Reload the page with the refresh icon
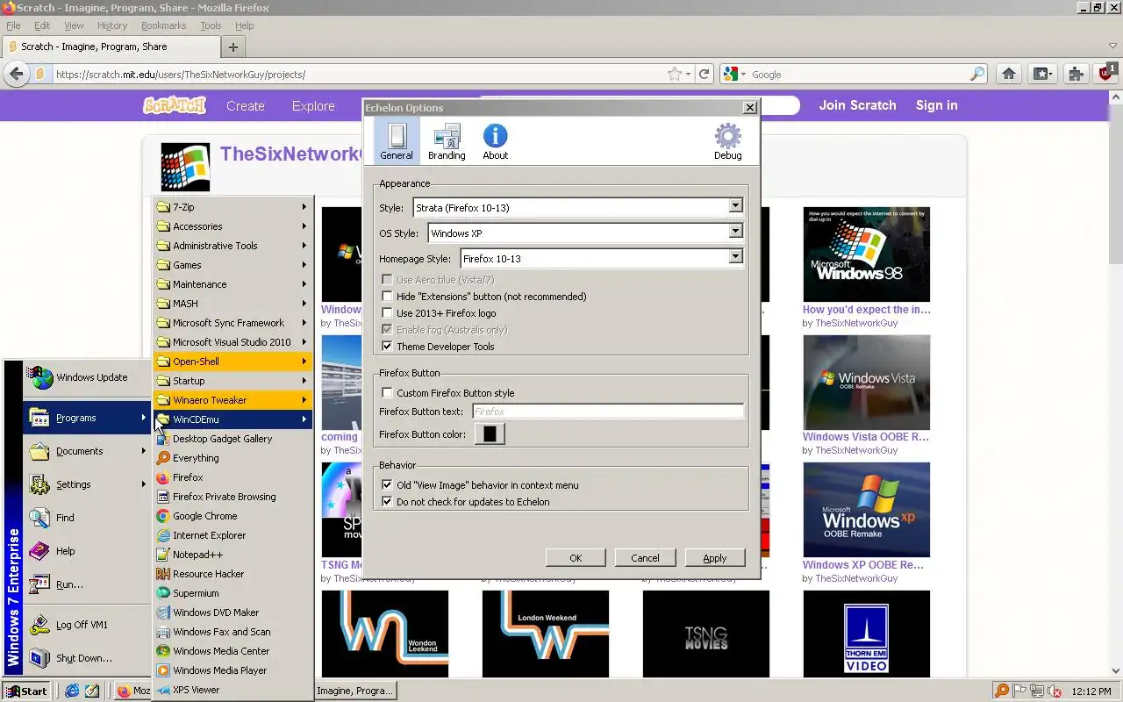The height and width of the screenshot is (702, 1123). [704, 75]
